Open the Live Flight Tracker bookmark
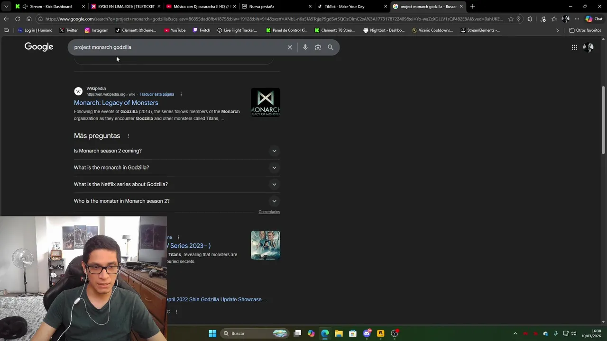Viewport: 607px width, 341px height. 237,30
